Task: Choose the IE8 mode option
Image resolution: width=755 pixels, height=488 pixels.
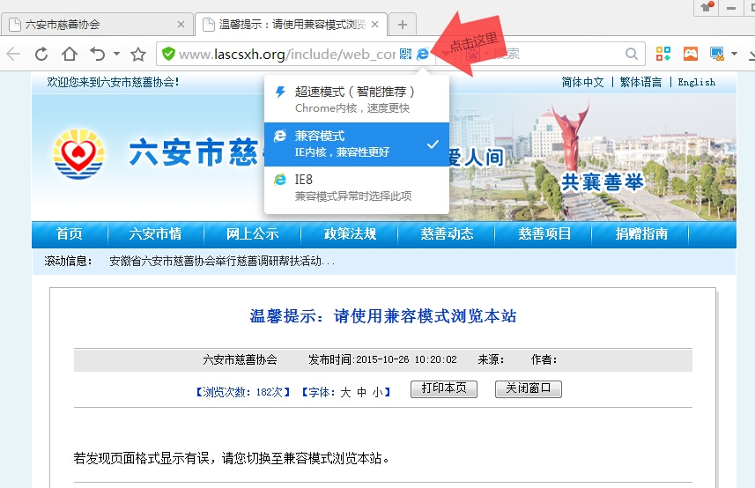Action: pyautogui.click(x=356, y=188)
